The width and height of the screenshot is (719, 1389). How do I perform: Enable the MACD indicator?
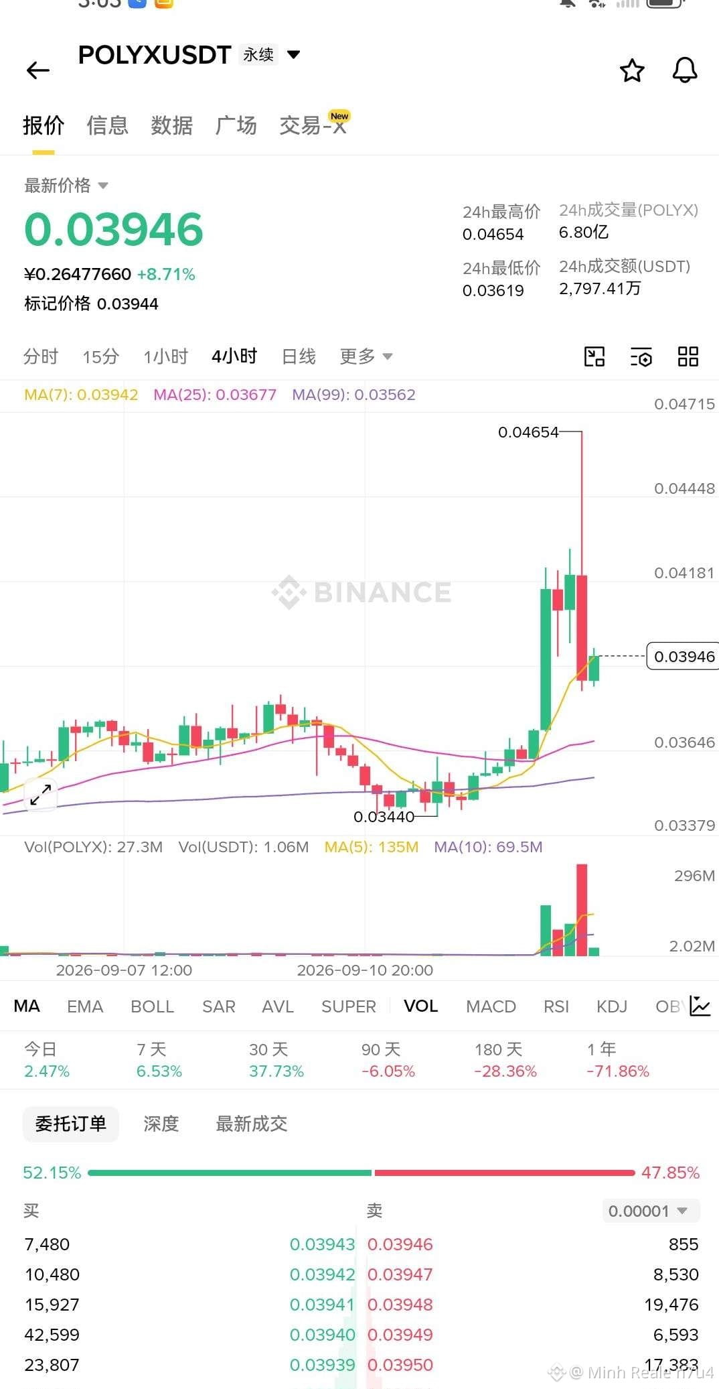coord(491,1006)
